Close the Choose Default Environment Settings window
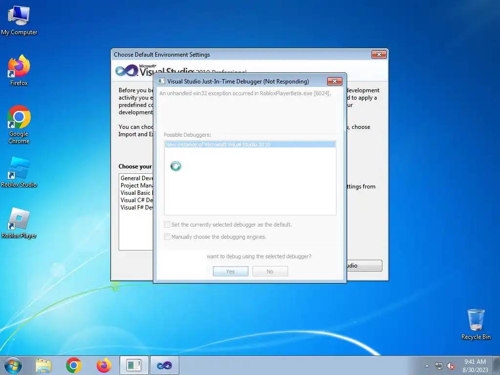Viewport: 500px width, 375px height. tap(379, 55)
